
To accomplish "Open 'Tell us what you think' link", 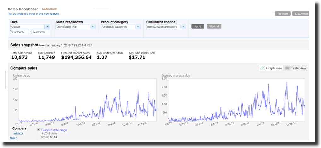I will pos(33,14).
